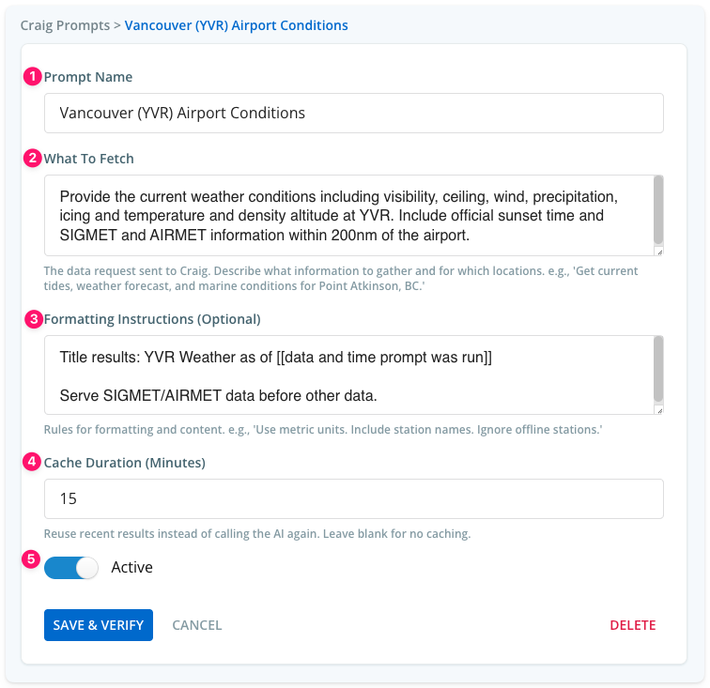Click inside the Formatting Instructions textarea
This screenshot has height=688, width=710.
click(348, 375)
